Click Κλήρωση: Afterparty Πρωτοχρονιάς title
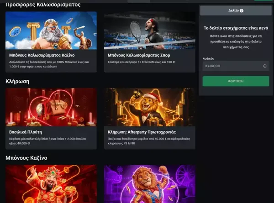 tap(142, 132)
